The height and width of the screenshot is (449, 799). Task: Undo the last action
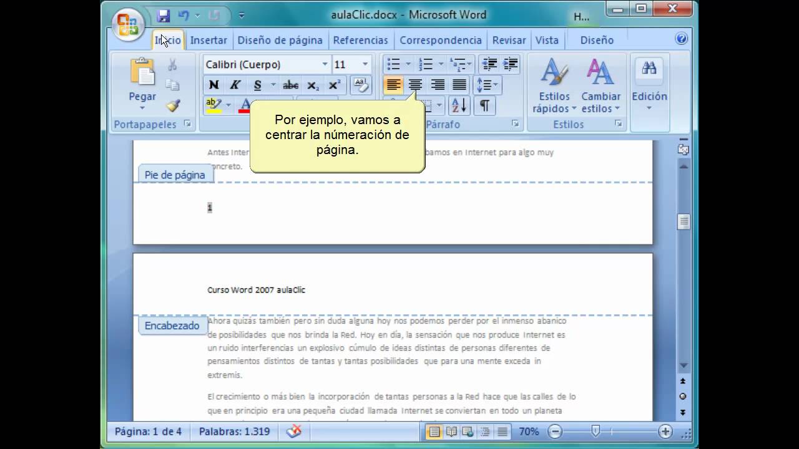(x=184, y=16)
